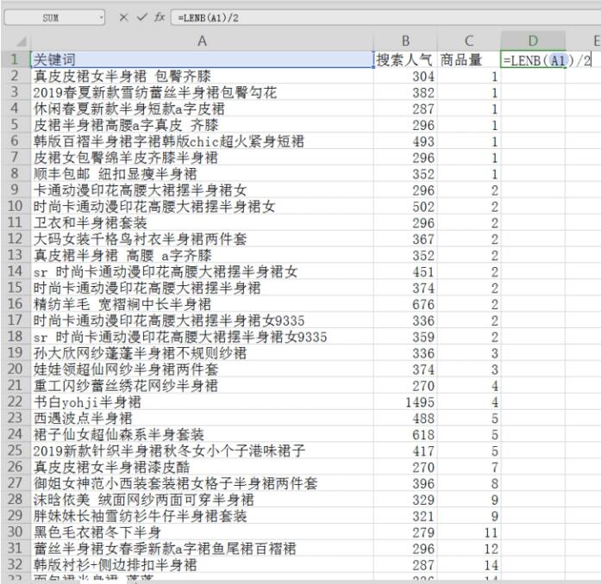Click cell 黑色毛衣裙冬下半身
The height and width of the screenshot is (584, 601).
(x=202, y=532)
